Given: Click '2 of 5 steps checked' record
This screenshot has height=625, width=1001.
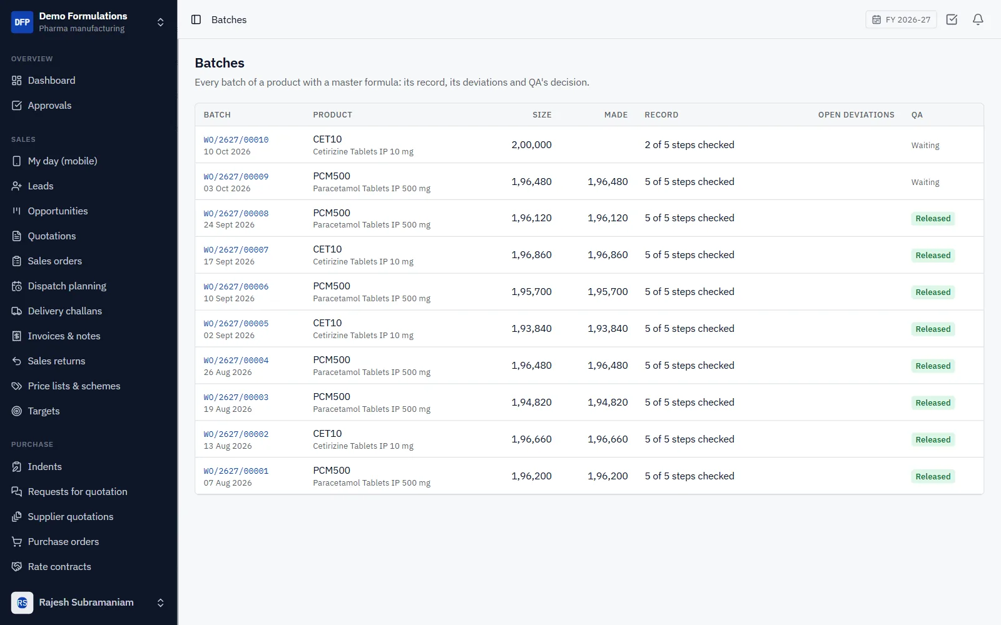Looking at the screenshot, I should 689,145.
